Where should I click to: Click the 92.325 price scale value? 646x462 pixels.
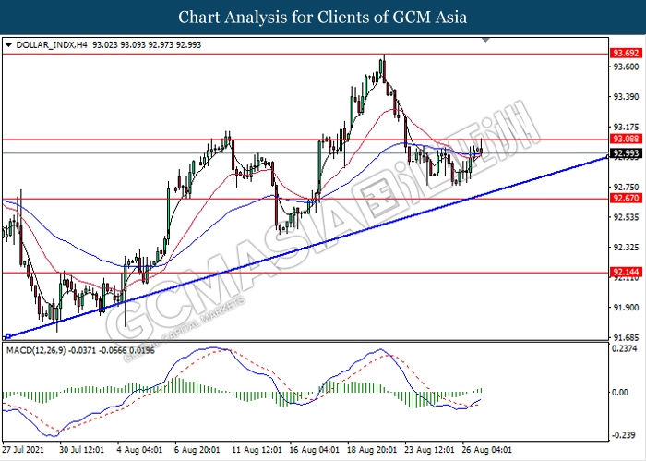[x=627, y=248]
